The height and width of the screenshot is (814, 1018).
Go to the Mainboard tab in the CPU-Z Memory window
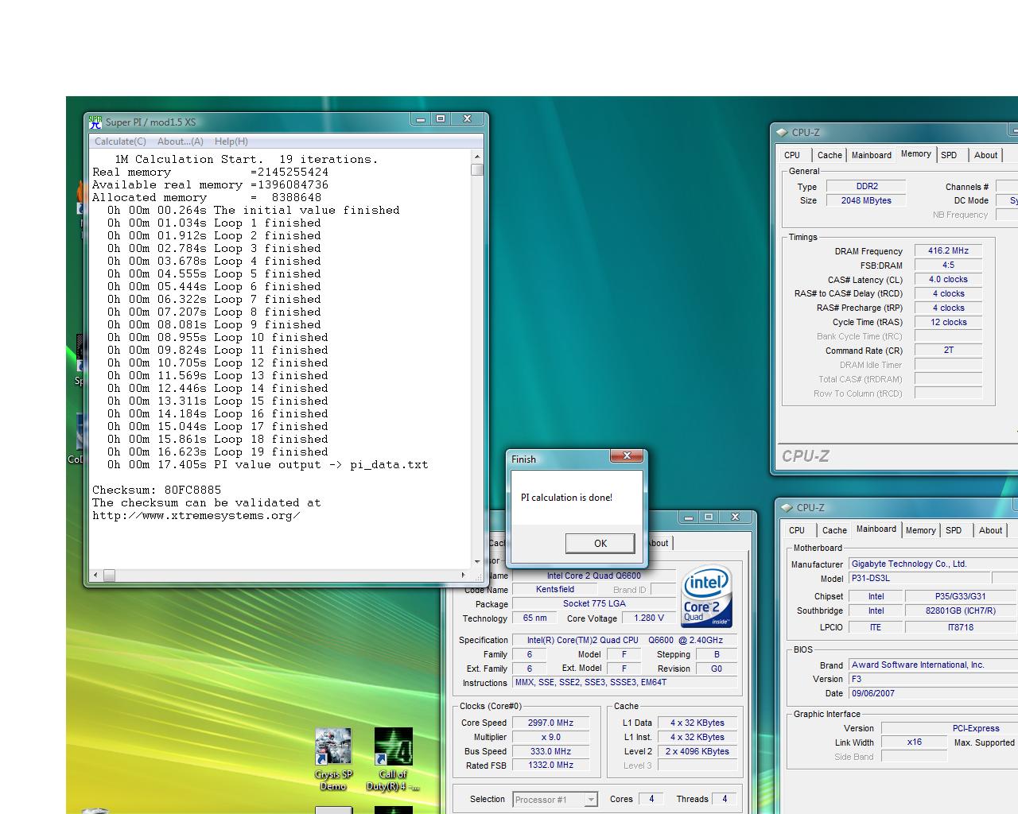pos(872,155)
